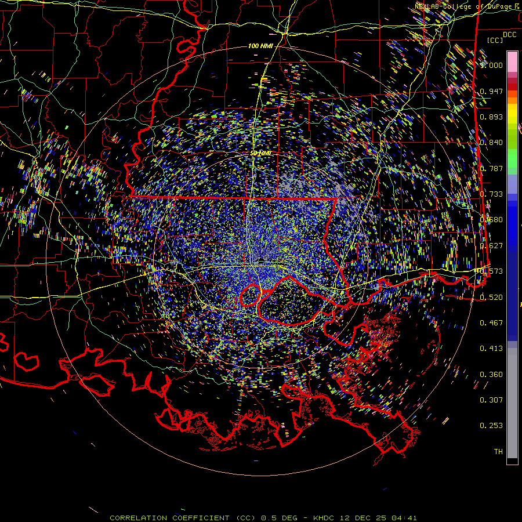The image size is (522, 522).
Task: Click the 0.307 legend value
Action: click(491, 400)
